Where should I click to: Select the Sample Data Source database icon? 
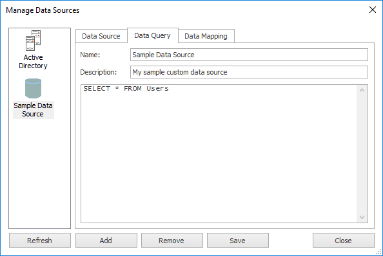pos(34,88)
